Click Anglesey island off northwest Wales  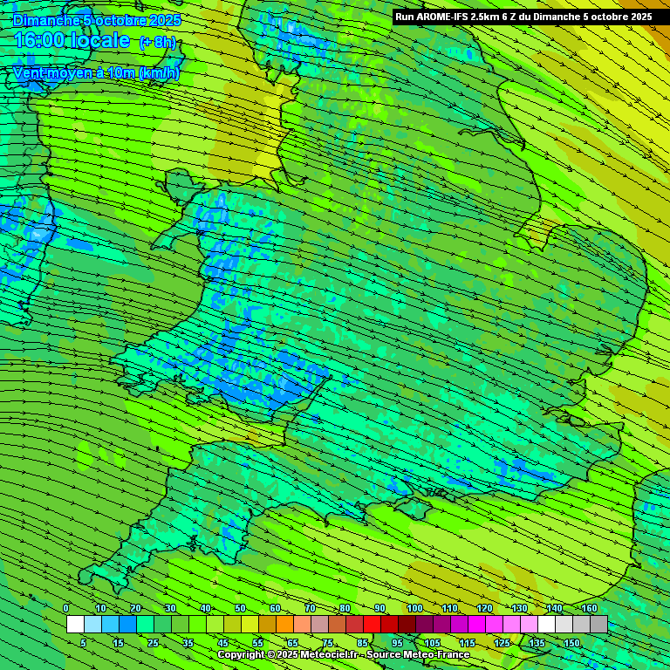pos(181,184)
